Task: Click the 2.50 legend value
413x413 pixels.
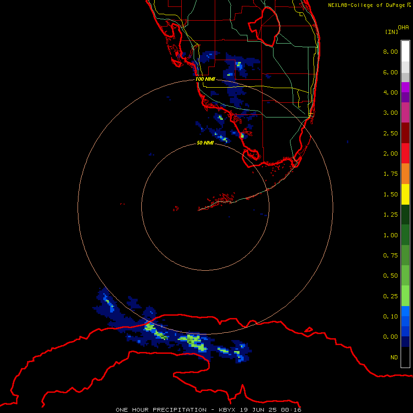Action: tap(391, 133)
